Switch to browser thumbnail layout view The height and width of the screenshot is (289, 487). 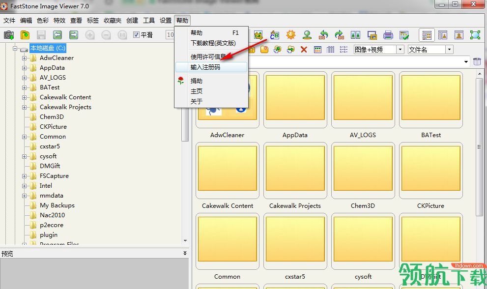click(x=427, y=35)
